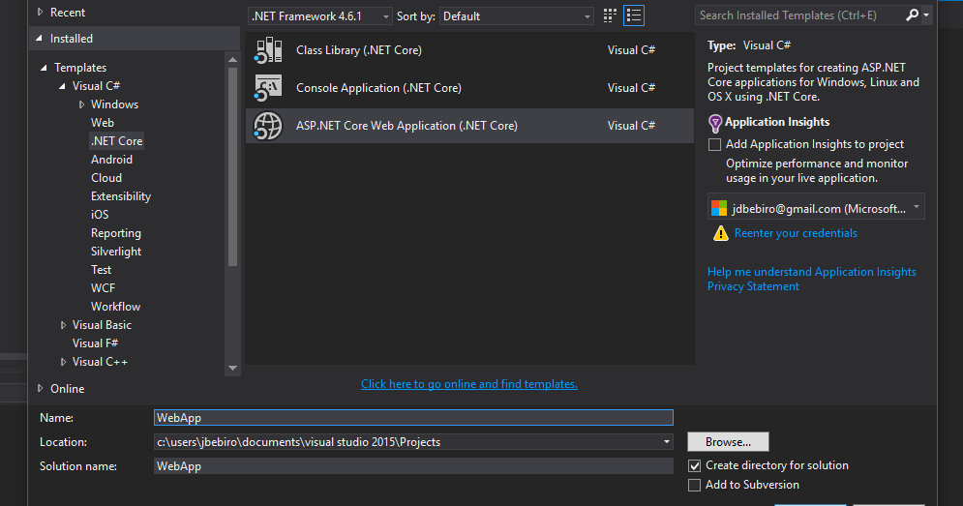This screenshot has height=506, width=963.
Task: Check Add to Subversion option
Action: [x=694, y=485]
